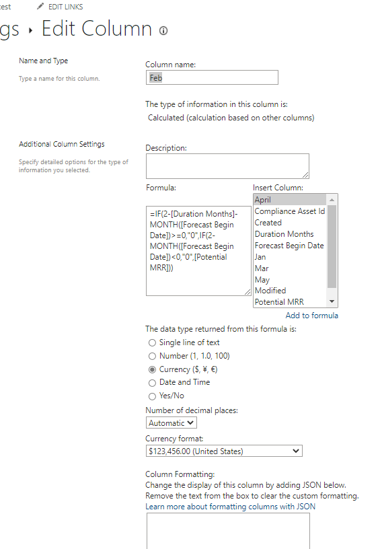
Task: Choose Number as the returned data type
Action: click(x=152, y=356)
